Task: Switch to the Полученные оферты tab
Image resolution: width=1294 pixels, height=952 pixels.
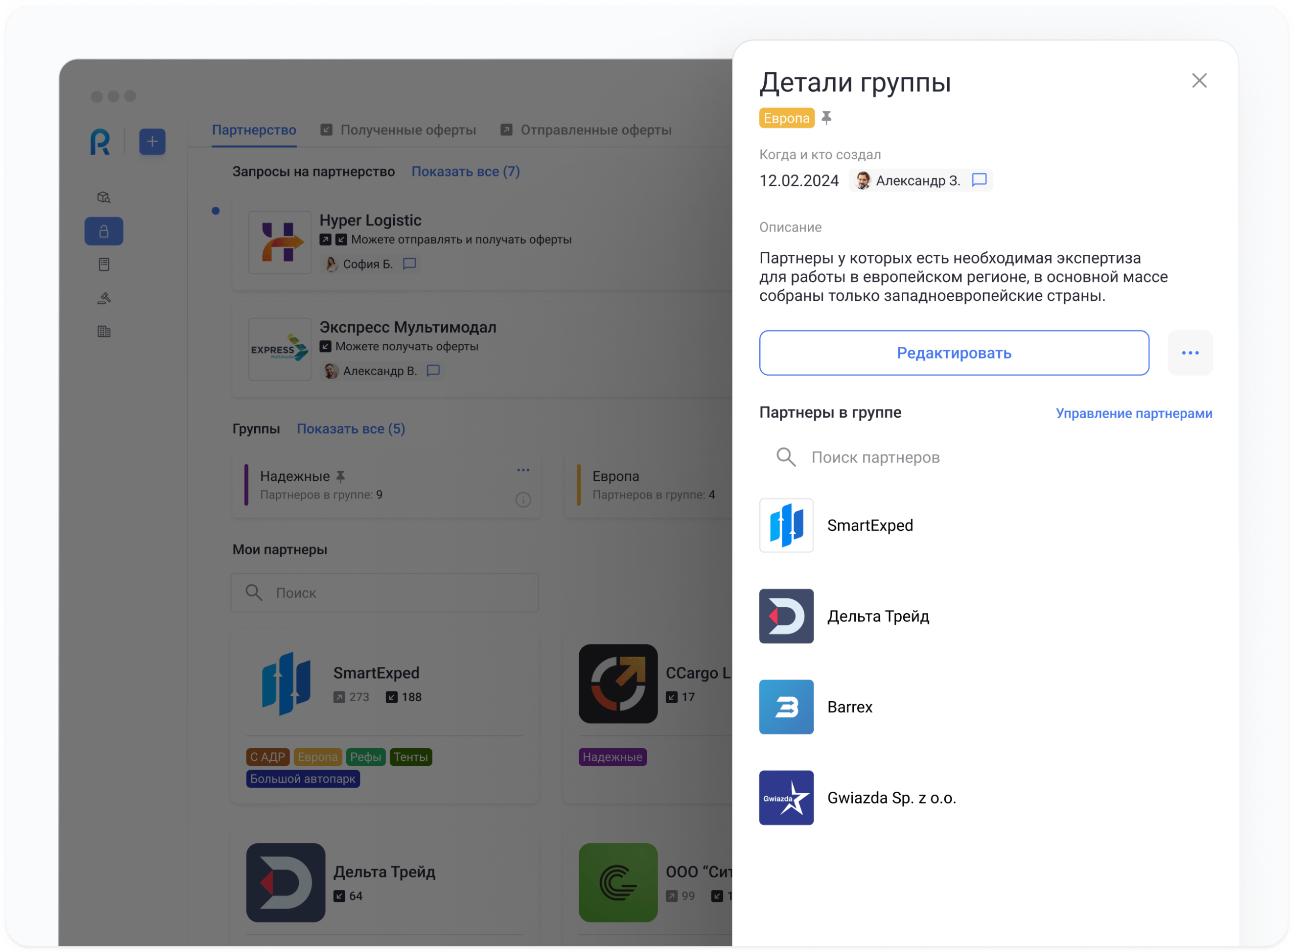Action: coord(408,129)
